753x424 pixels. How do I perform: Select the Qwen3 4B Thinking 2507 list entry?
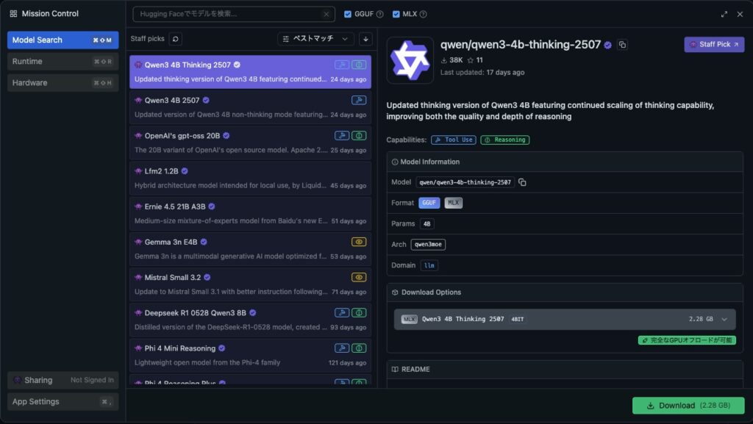pos(250,72)
